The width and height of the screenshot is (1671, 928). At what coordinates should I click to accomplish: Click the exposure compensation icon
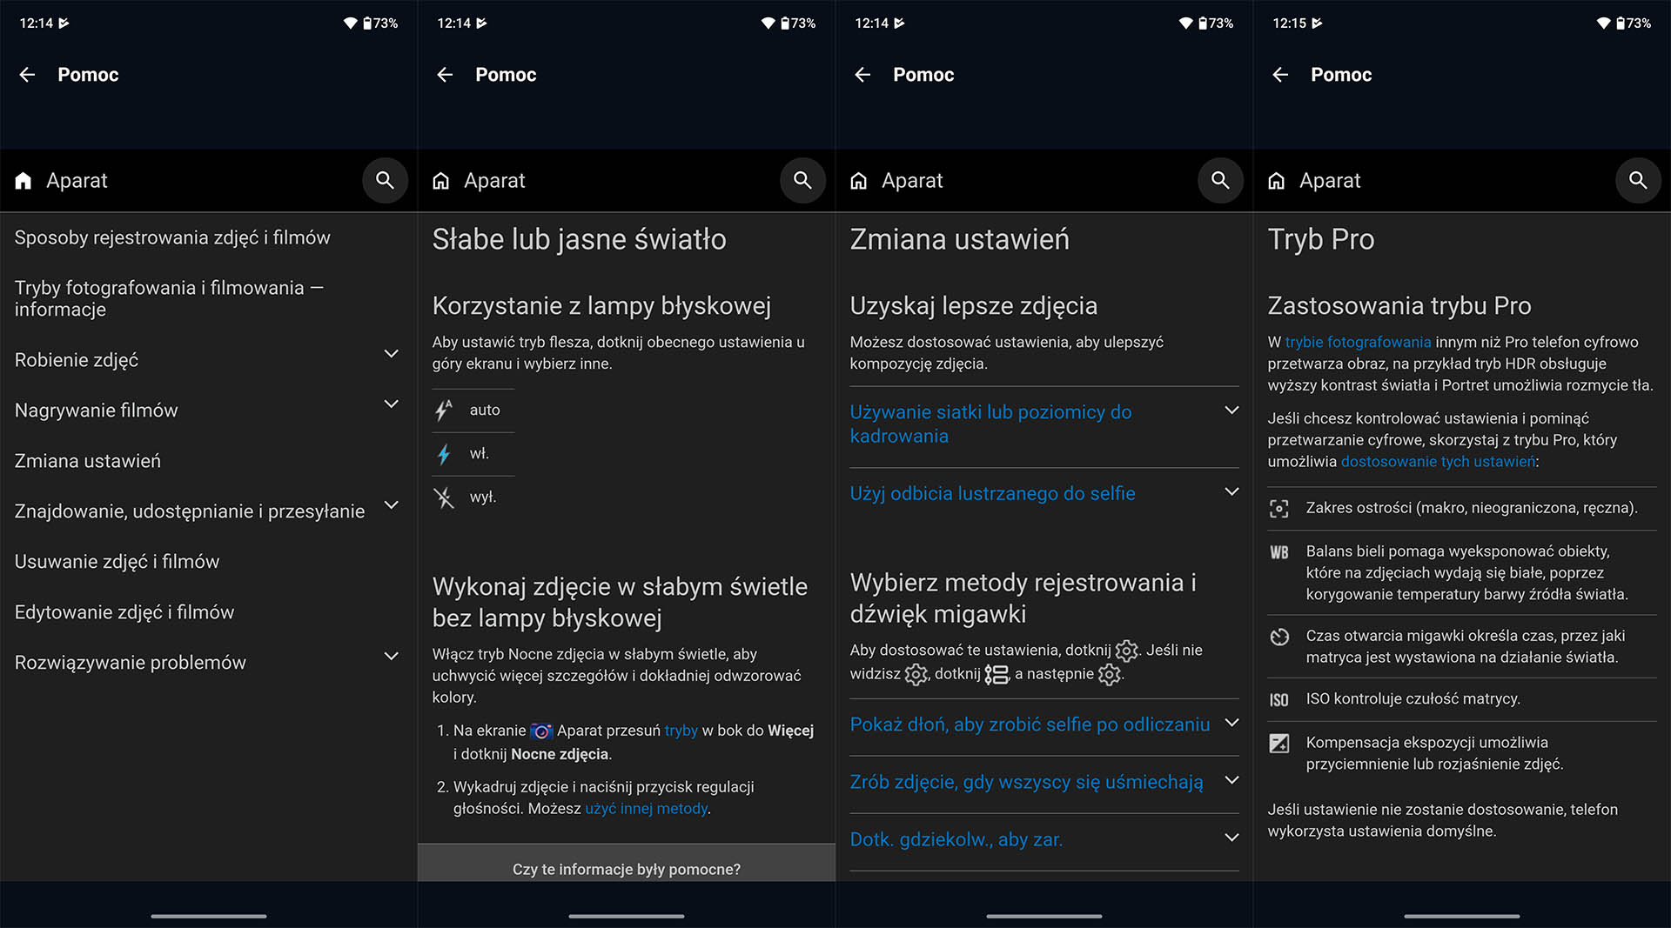pyautogui.click(x=1278, y=744)
